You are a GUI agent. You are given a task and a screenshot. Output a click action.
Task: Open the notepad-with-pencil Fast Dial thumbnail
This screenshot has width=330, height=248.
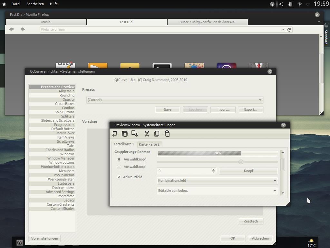pyautogui.click(x=65, y=65)
